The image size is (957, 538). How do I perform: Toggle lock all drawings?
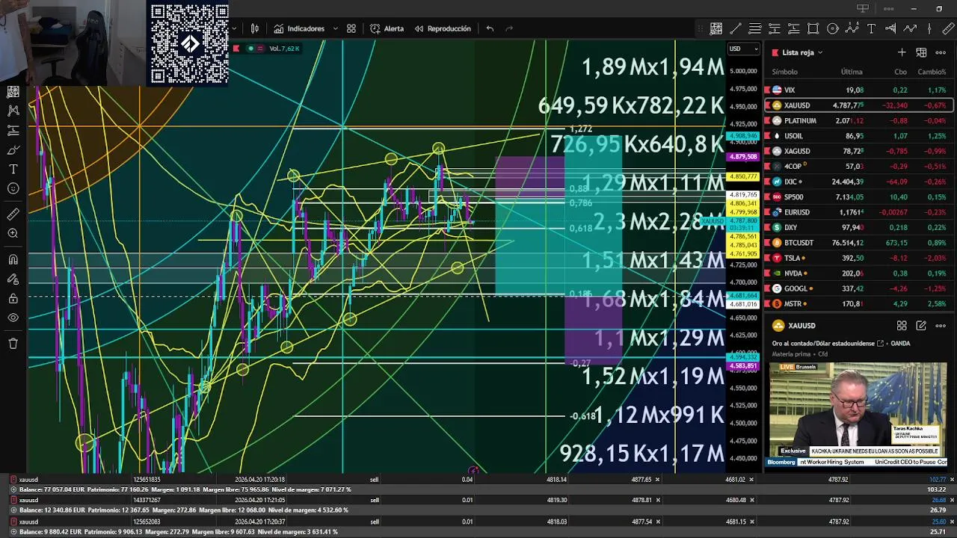click(x=13, y=299)
